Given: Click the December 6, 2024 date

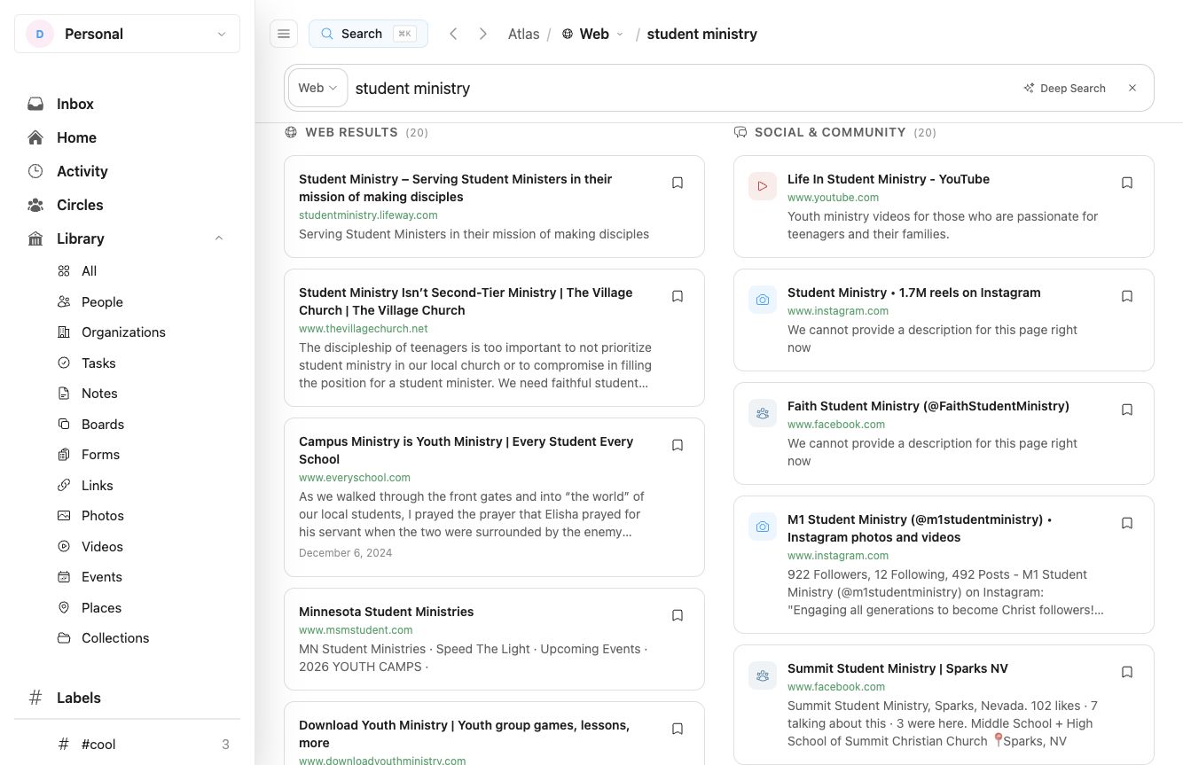Looking at the screenshot, I should pyautogui.click(x=345, y=552).
